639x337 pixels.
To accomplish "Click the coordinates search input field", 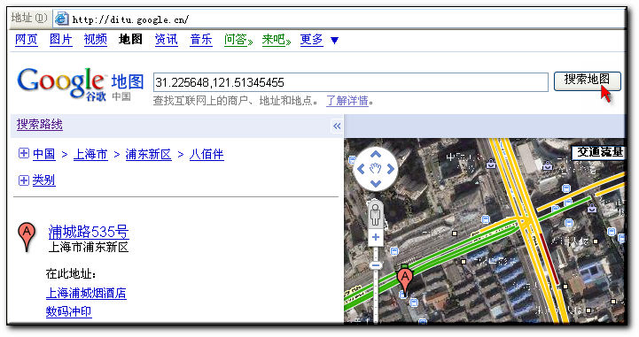I will click(350, 82).
